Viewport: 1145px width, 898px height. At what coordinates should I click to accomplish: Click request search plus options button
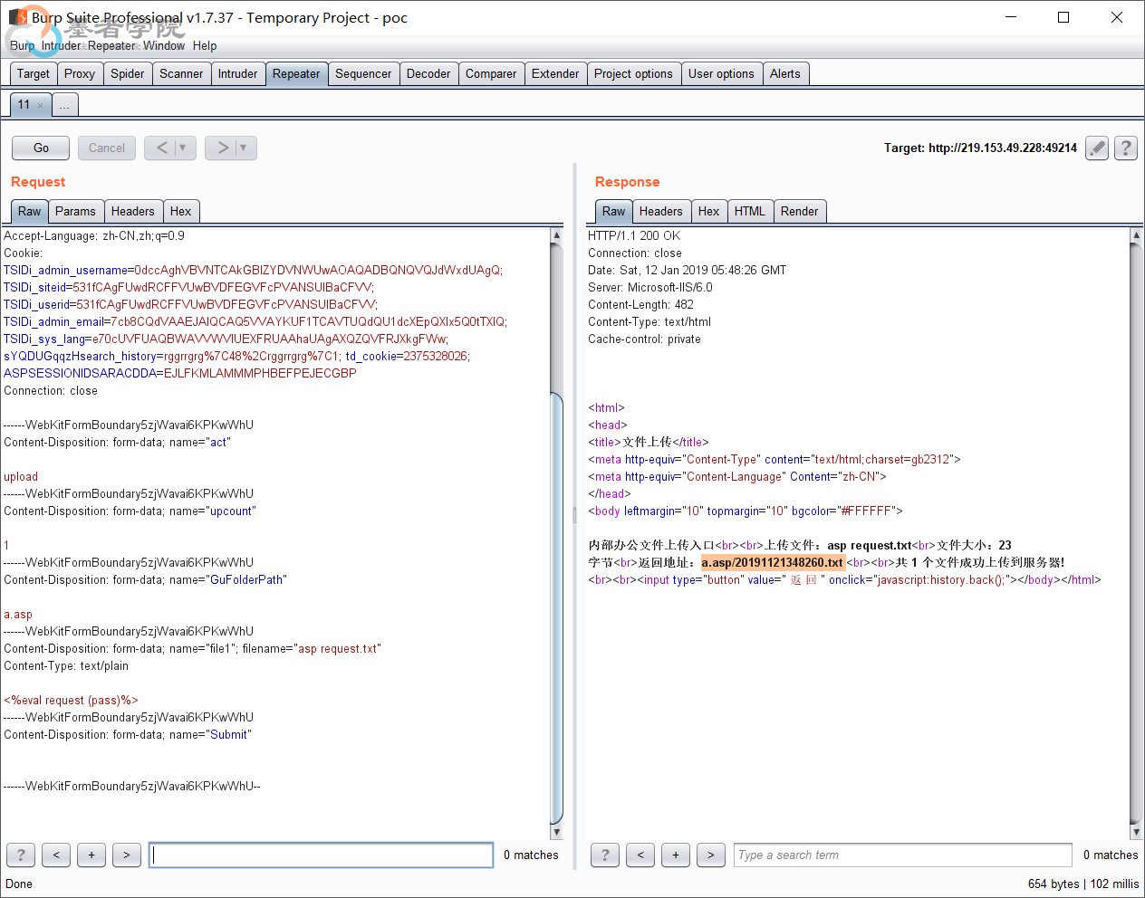tap(91, 855)
